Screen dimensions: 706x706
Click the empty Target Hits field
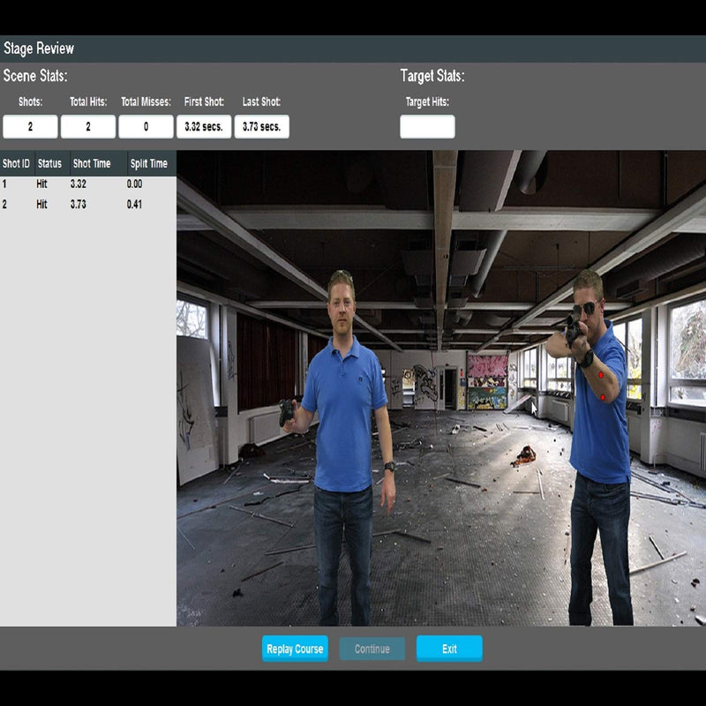(427, 127)
